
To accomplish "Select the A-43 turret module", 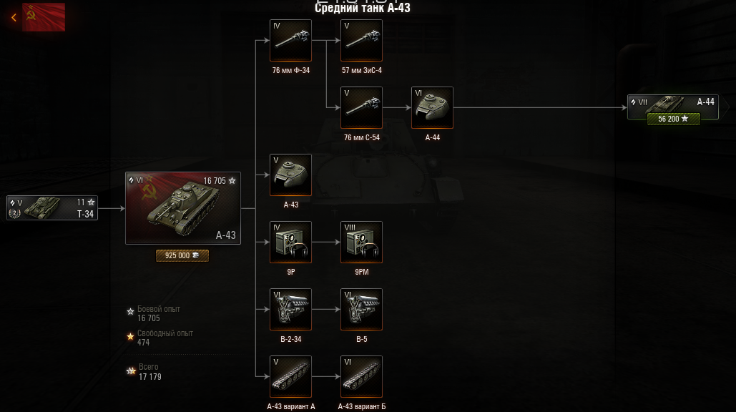I will point(290,175).
